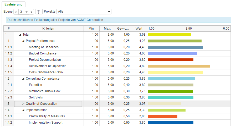This screenshot has width=231, height=127.
Task: Switch to the Evaluierung tab
Action: click(13, 4)
